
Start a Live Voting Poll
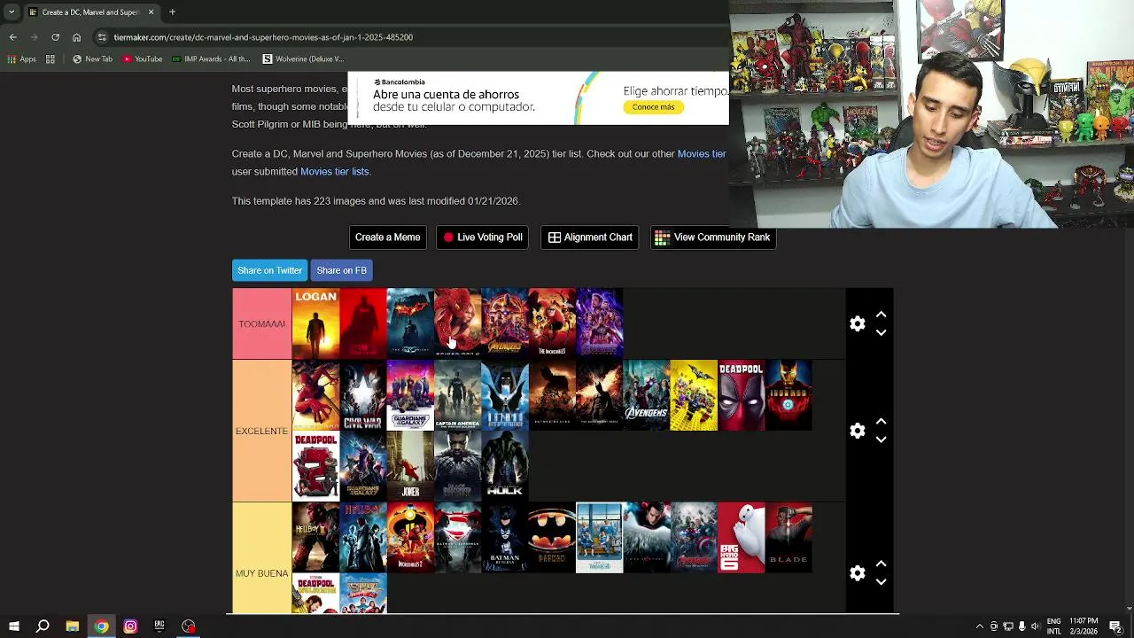click(x=483, y=237)
